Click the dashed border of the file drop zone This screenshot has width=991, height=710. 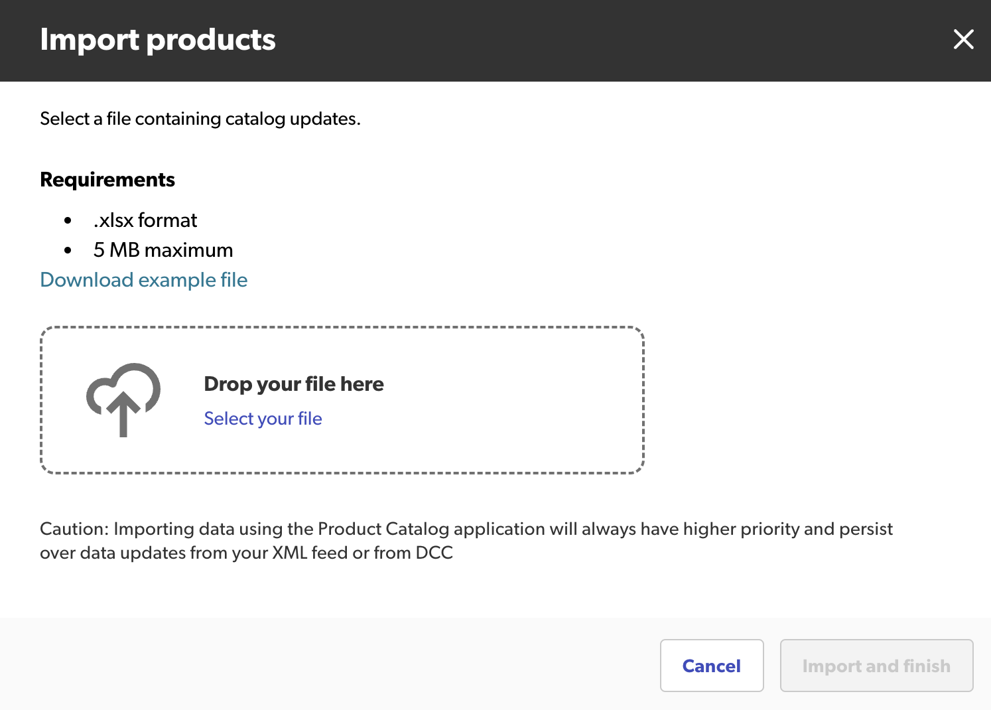click(342, 327)
